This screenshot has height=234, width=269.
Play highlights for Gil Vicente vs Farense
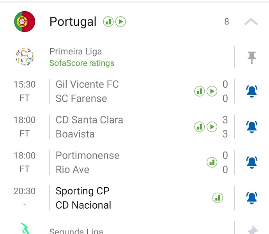point(212,91)
